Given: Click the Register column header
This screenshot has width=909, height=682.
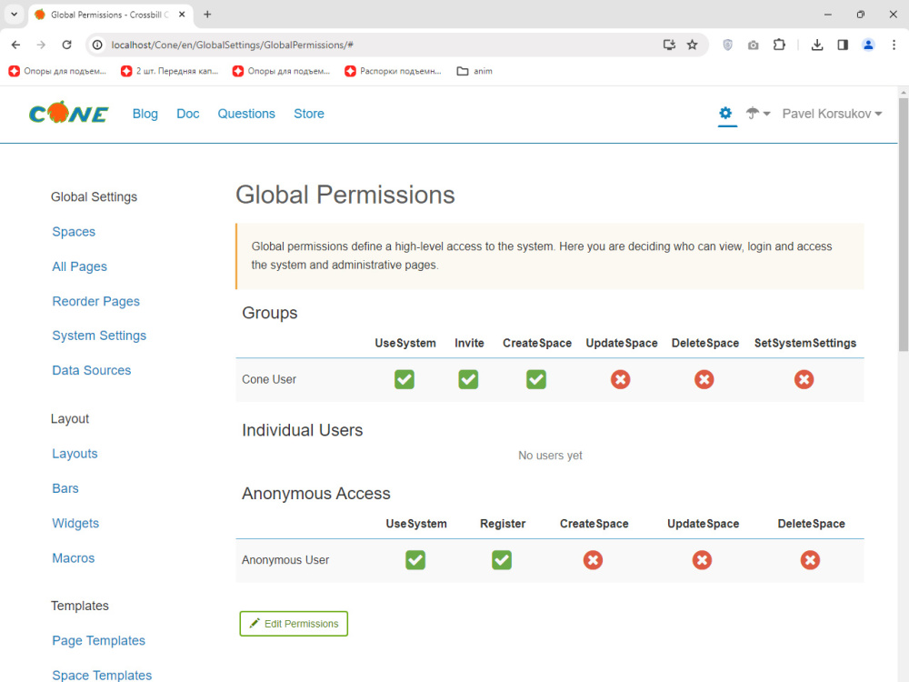Looking at the screenshot, I should (503, 524).
